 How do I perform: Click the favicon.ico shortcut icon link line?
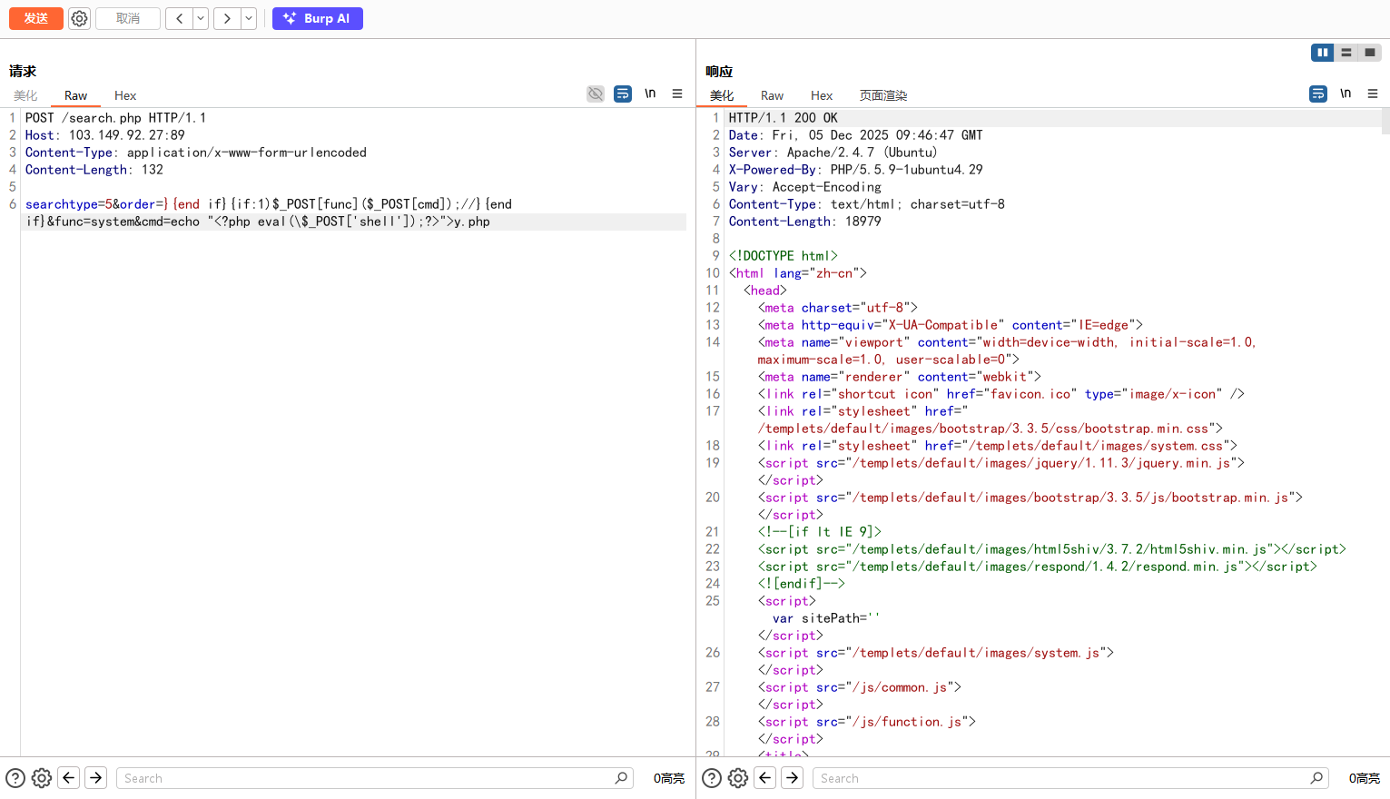click(x=1001, y=394)
